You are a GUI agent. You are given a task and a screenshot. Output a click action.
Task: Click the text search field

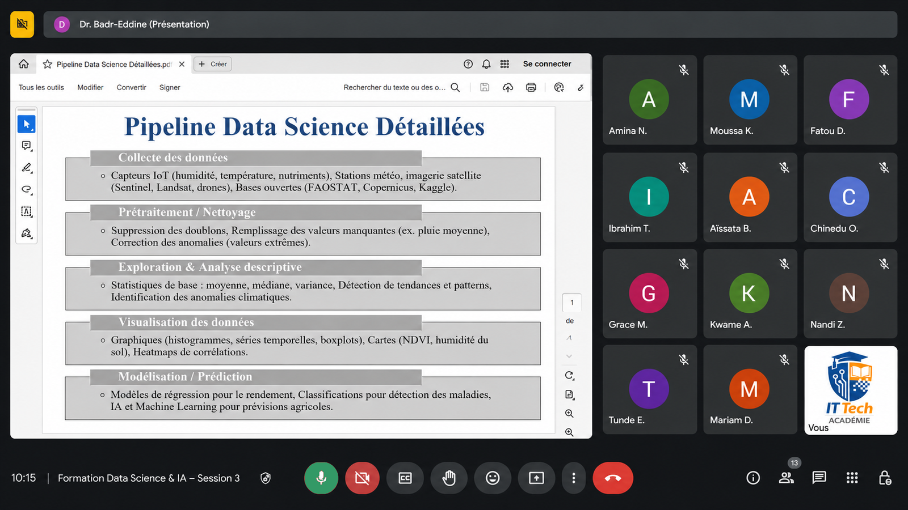[401, 87]
